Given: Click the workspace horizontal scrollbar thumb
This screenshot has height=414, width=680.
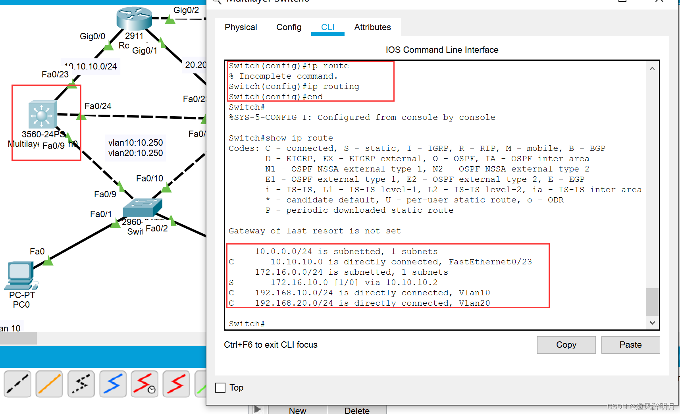Looking at the screenshot, I should click(18, 338).
